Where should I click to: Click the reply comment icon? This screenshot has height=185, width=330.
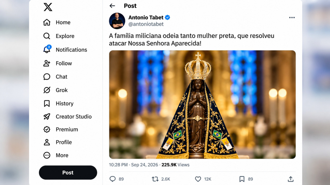[113, 179]
